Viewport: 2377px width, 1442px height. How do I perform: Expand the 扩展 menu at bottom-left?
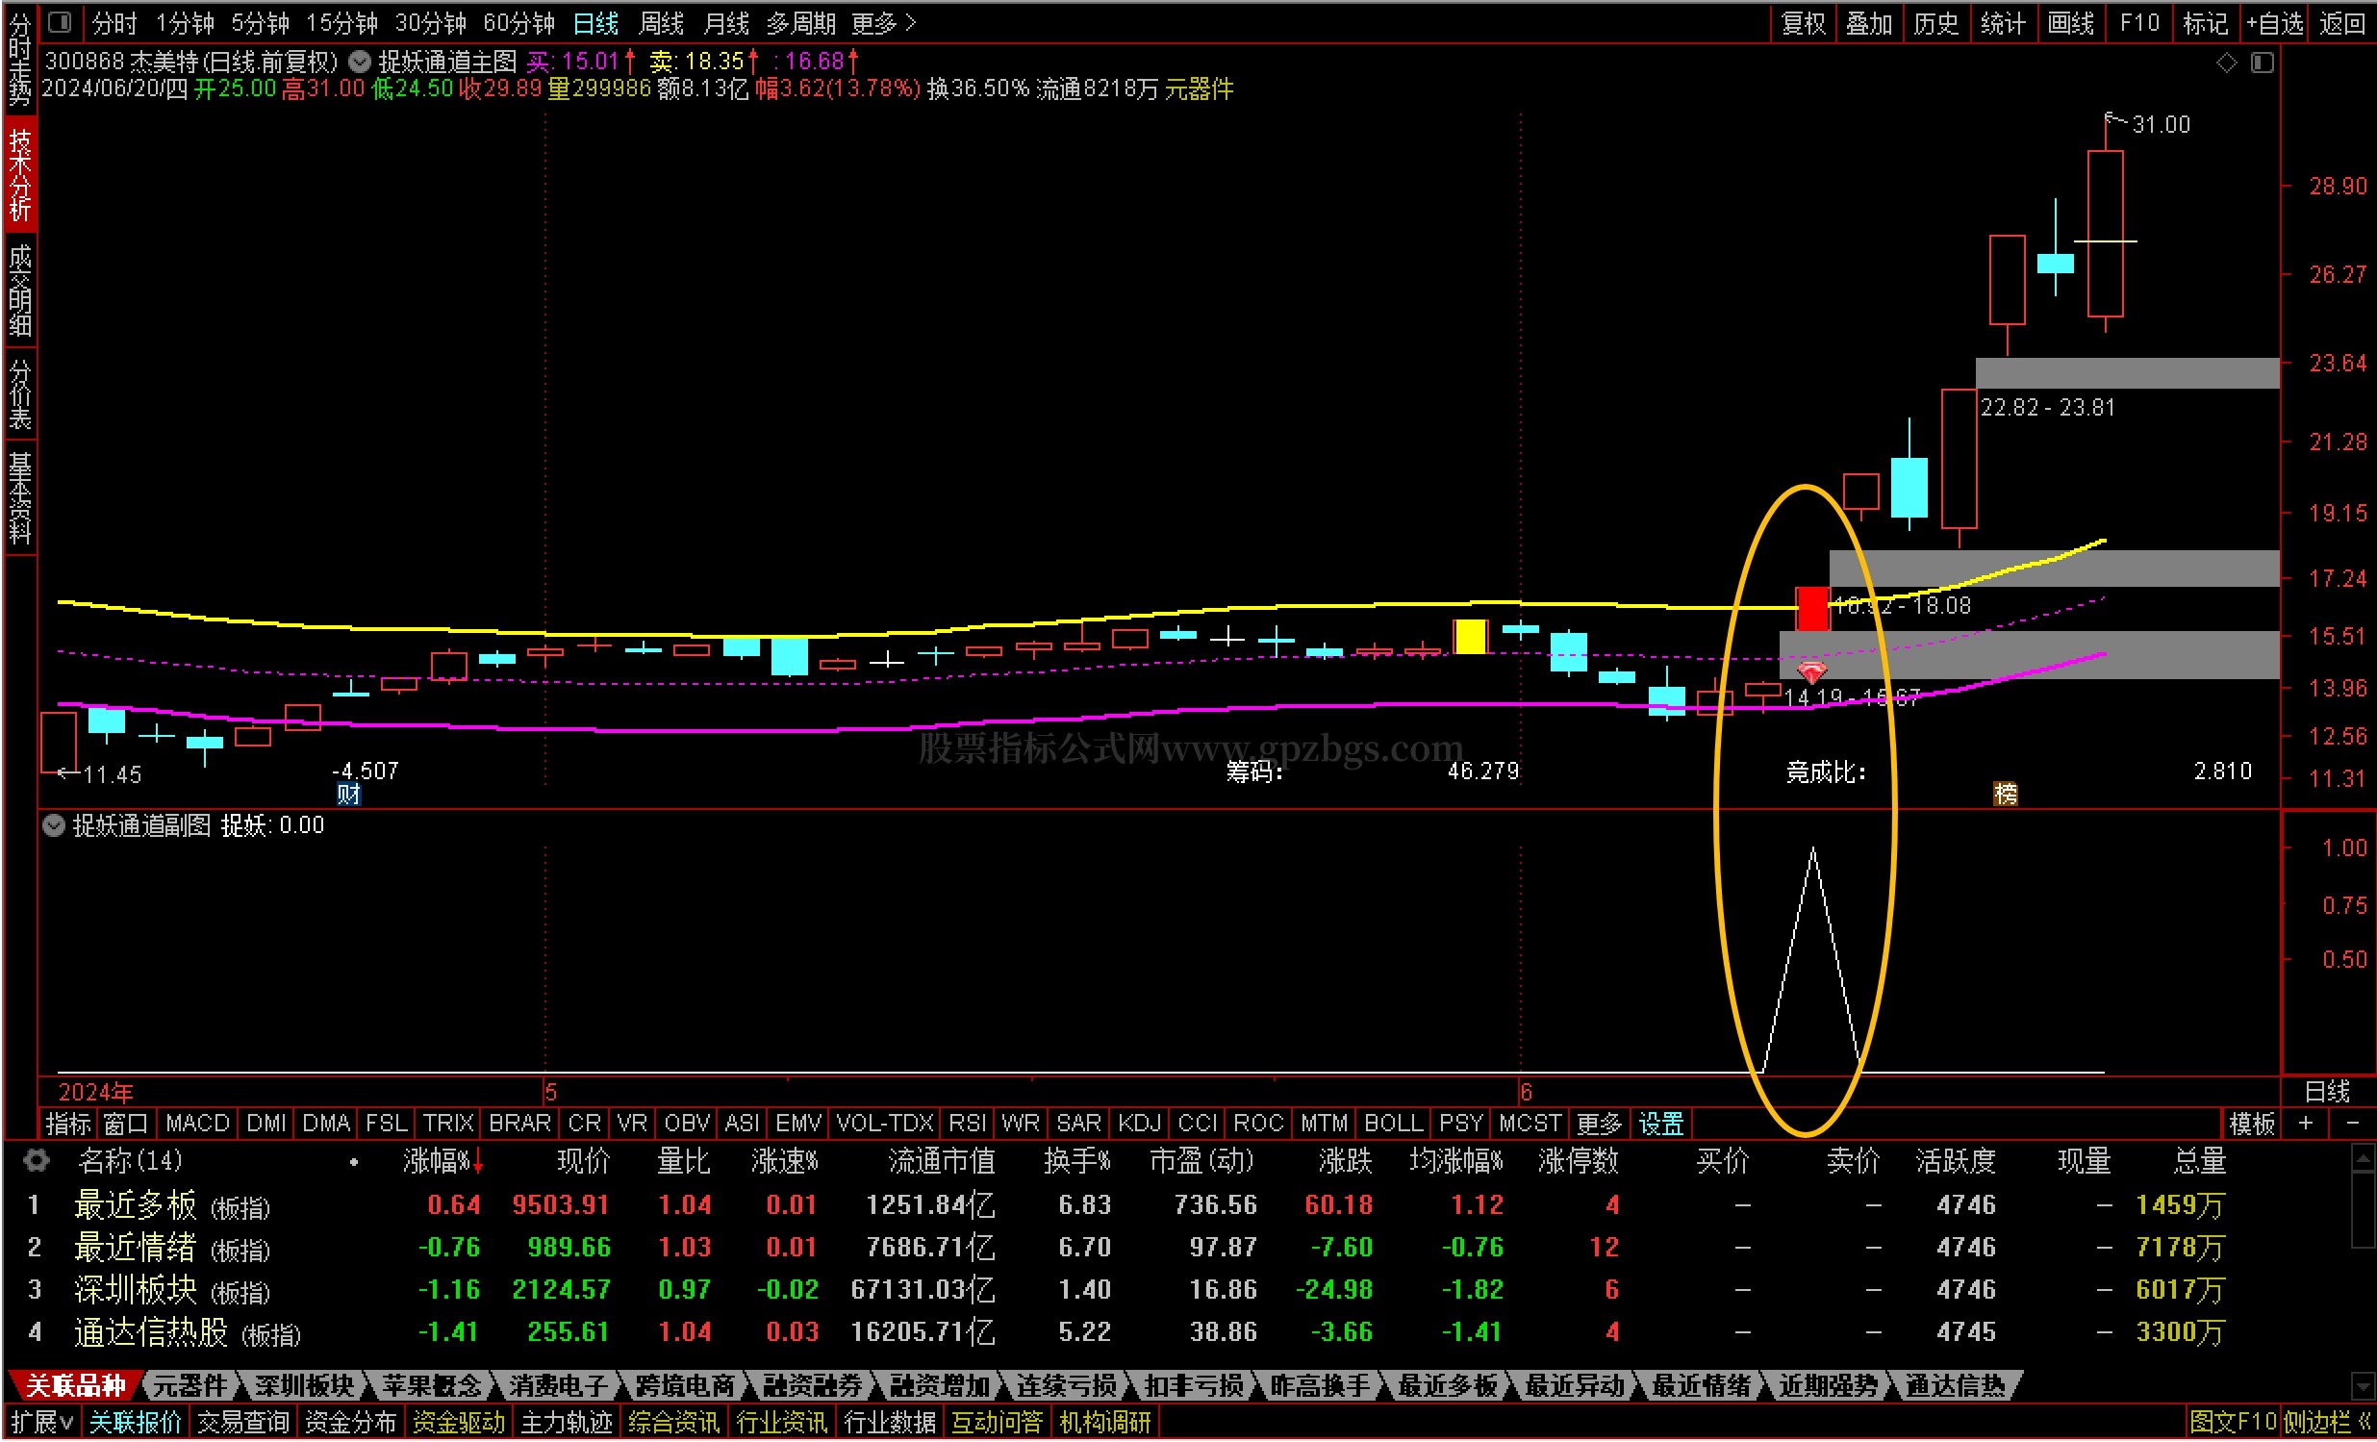[x=41, y=1422]
